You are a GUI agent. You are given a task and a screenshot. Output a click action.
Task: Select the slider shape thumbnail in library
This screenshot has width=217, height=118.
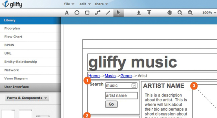point(43,116)
